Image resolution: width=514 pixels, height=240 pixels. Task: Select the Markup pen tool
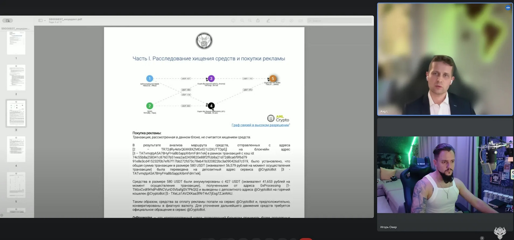point(268,20)
